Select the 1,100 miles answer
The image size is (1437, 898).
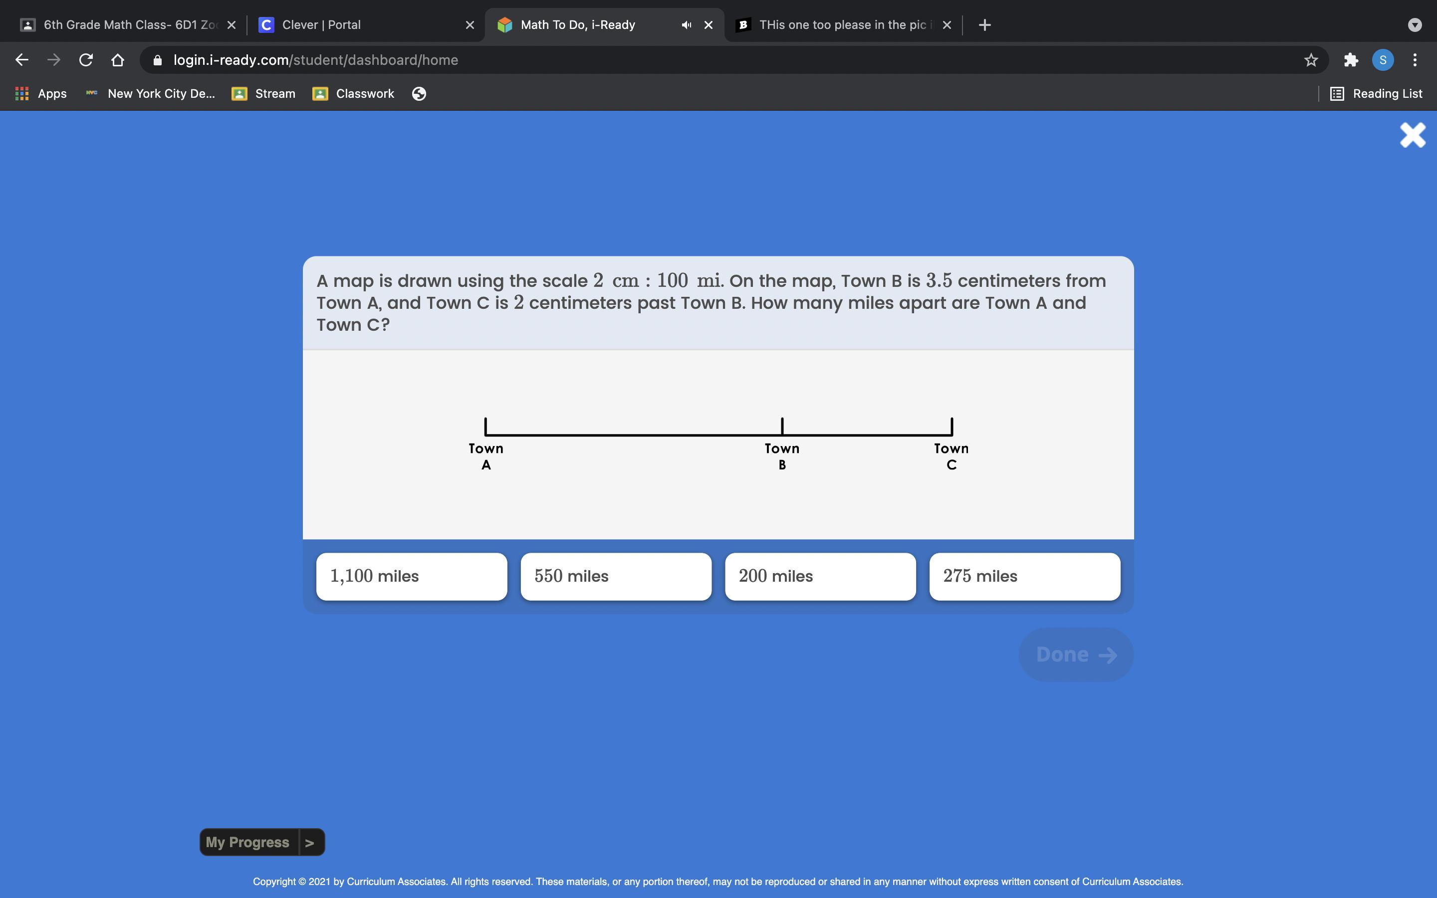pos(412,576)
